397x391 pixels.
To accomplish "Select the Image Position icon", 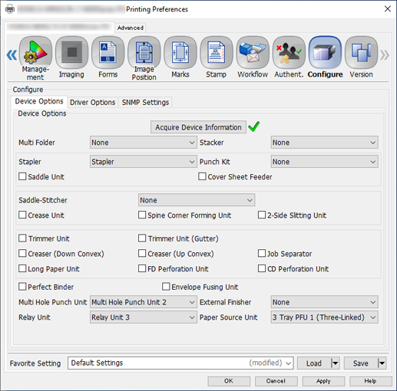I will [144, 53].
